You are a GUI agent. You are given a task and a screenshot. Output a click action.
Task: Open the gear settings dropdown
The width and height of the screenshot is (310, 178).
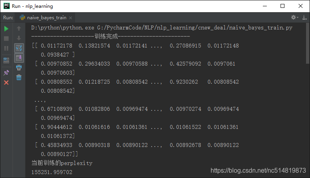coord(295,17)
